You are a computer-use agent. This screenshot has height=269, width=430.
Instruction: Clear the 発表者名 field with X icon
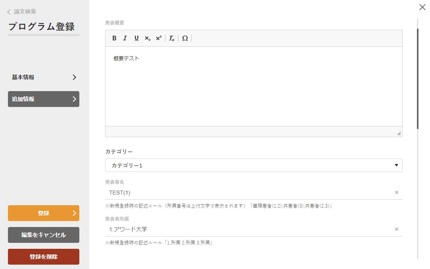[396, 193]
